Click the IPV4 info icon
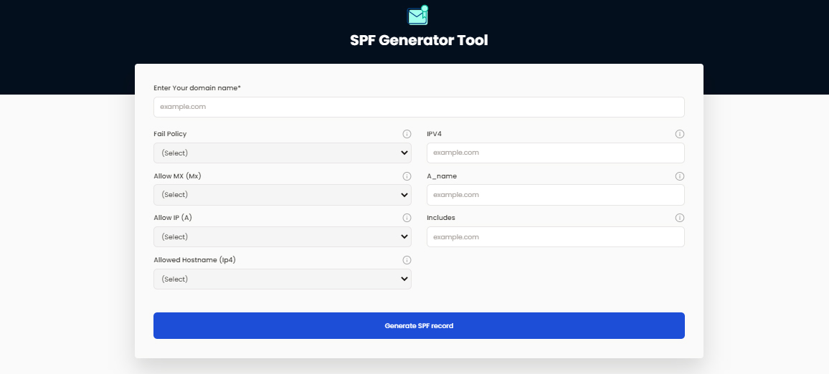This screenshot has width=829, height=374. [x=680, y=134]
